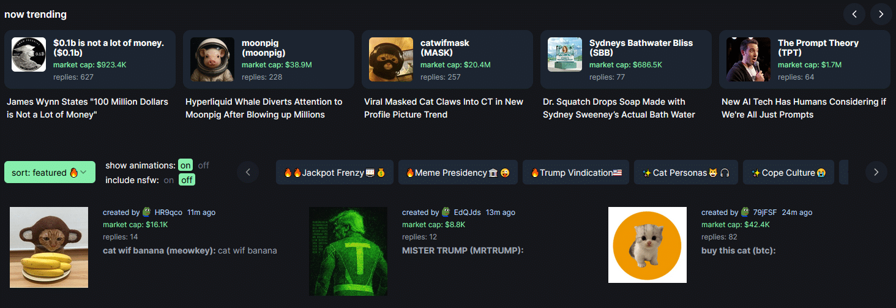Click 79jFSF creator frog avatar

tap(745, 212)
